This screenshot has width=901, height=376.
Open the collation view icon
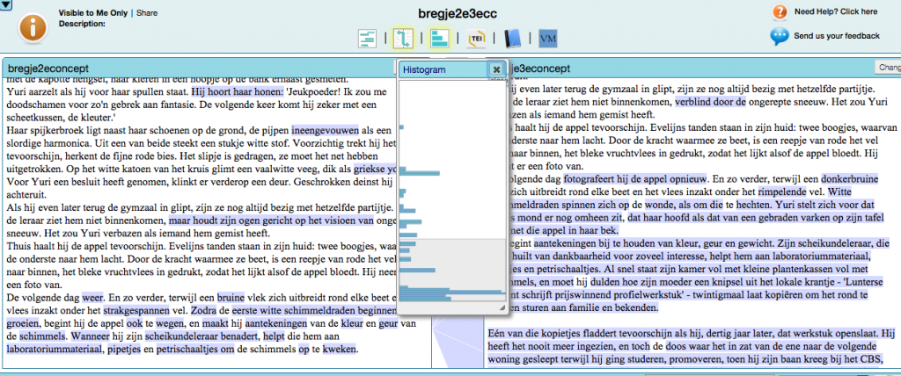(369, 39)
